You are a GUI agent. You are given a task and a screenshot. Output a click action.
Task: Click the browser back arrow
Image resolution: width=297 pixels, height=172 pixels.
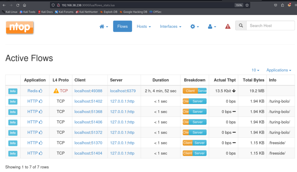click(x=4, y=5)
